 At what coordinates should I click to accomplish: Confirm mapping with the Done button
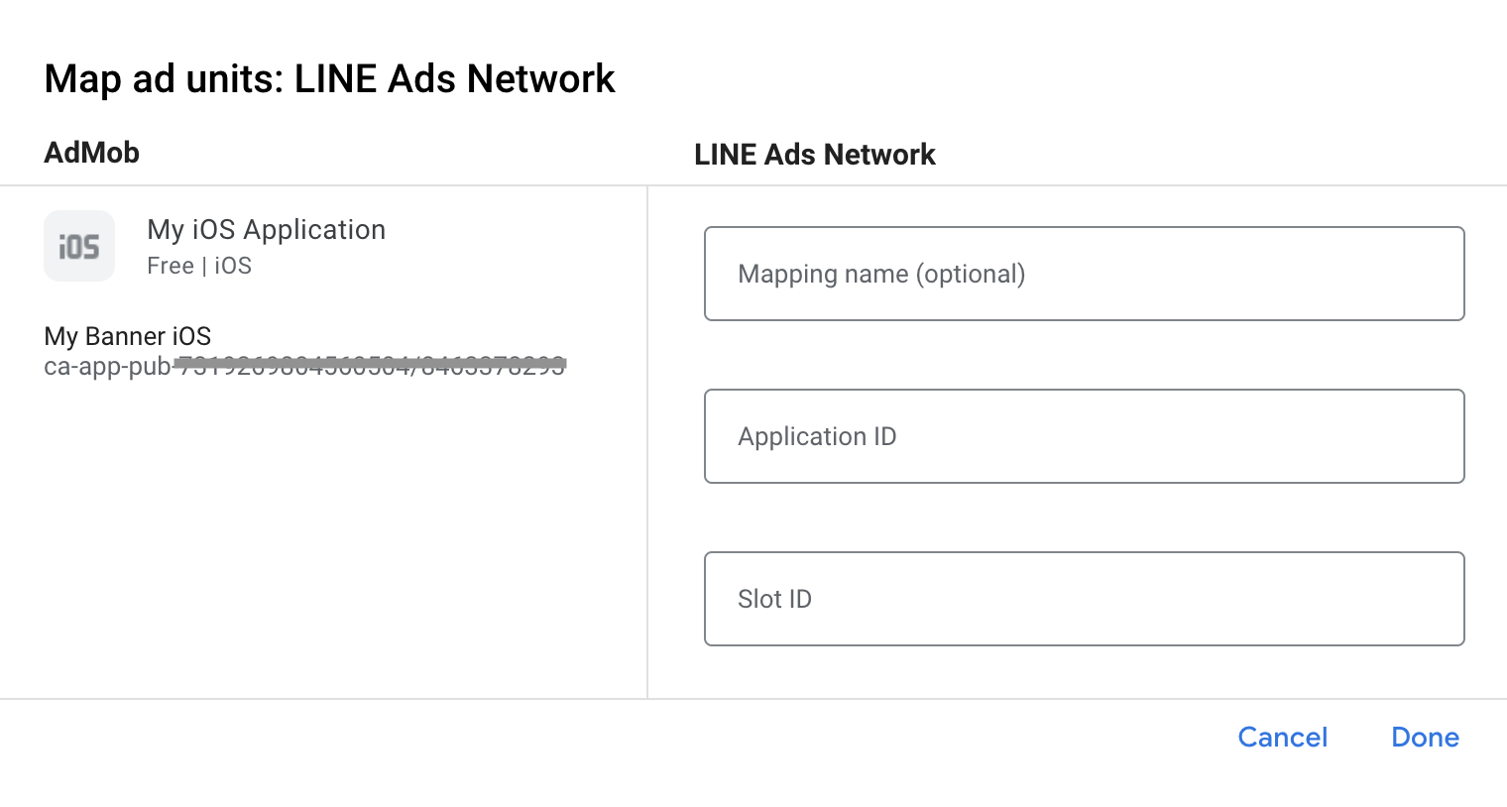(x=1425, y=737)
